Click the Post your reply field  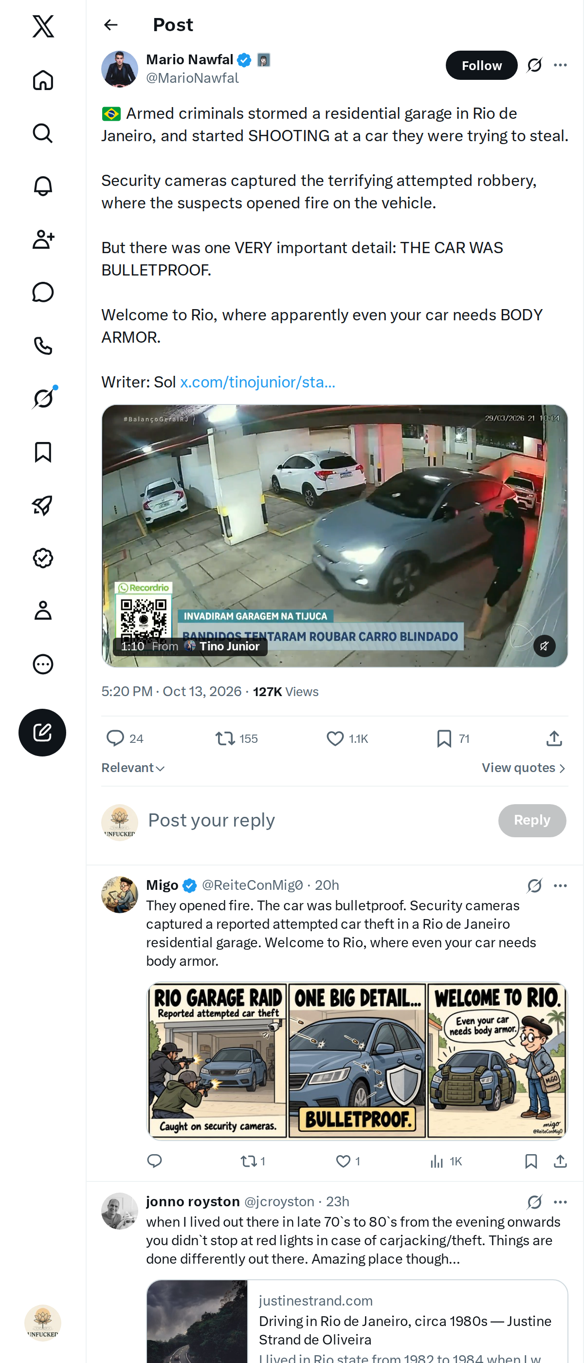click(x=317, y=820)
